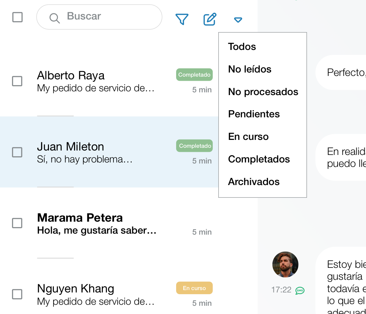The height and width of the screenshot is (314, 366).
Task: Check the box beside Alberto Raya
Action: click(x=17, y=81)
